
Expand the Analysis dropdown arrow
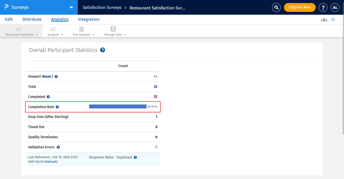pyautogui.click(x=62, y=35)
